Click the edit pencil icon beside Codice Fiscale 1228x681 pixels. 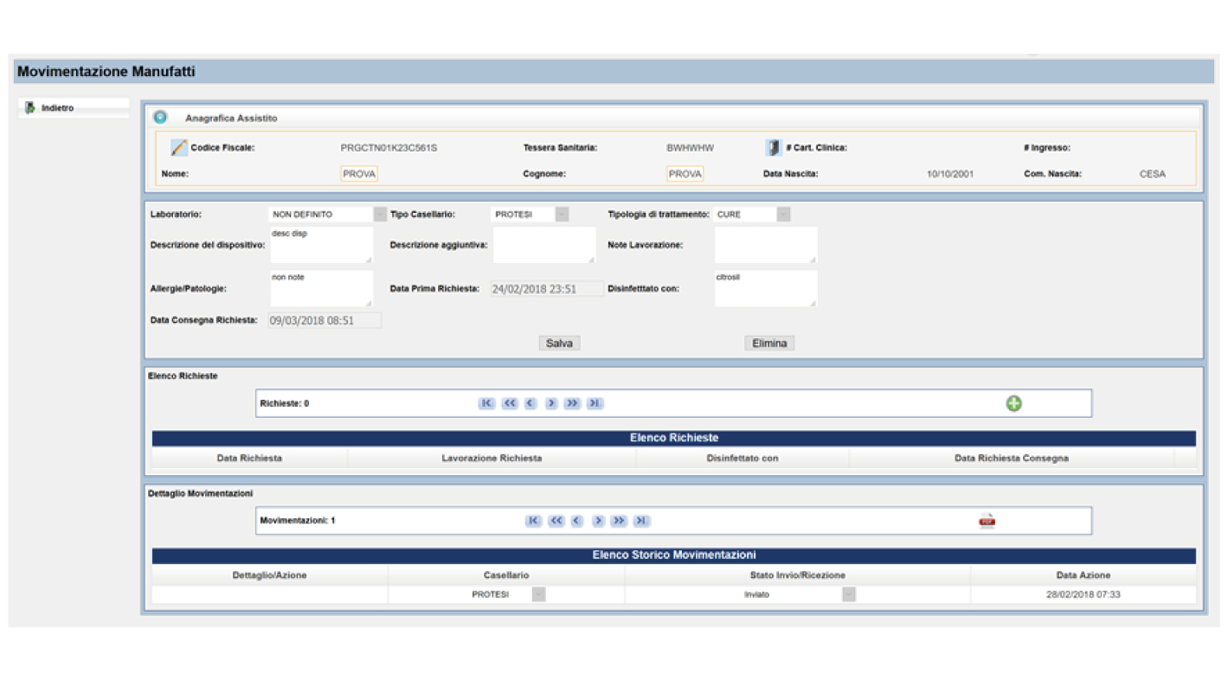(178, 148)
